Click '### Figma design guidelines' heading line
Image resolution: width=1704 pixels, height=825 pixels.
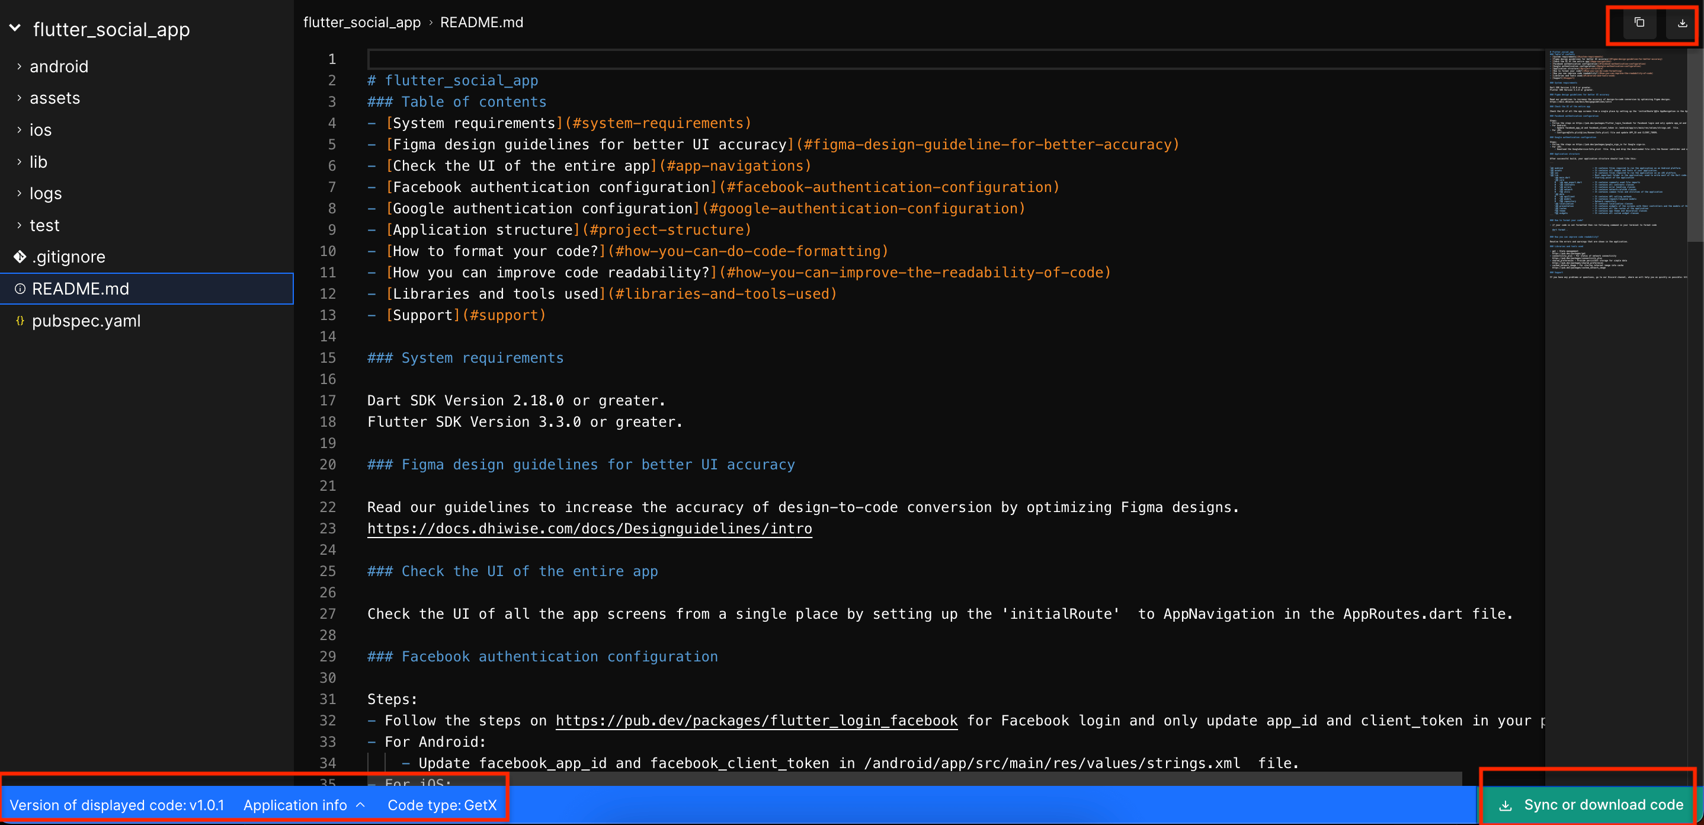point(581,465)
